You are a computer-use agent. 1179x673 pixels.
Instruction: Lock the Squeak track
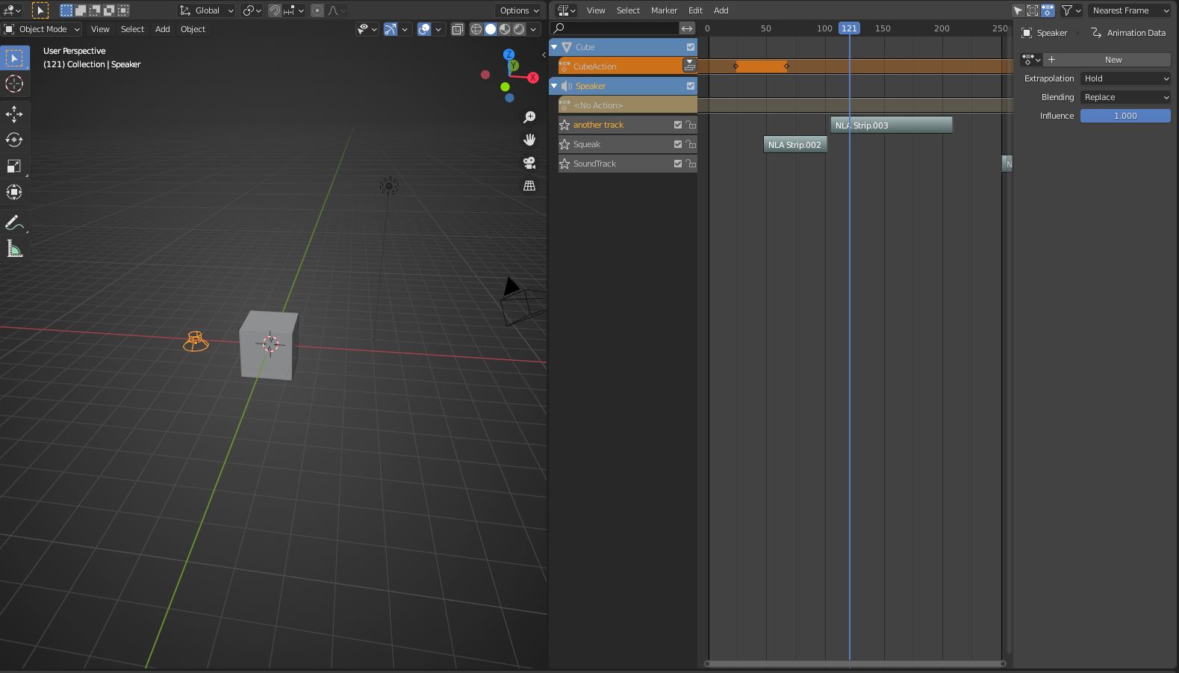691,144
